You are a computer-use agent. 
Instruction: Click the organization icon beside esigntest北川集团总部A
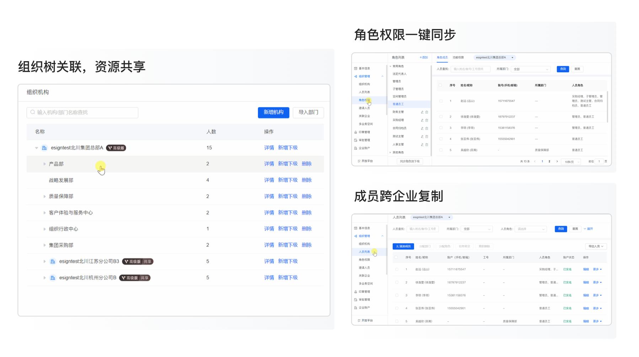point(44,148)
